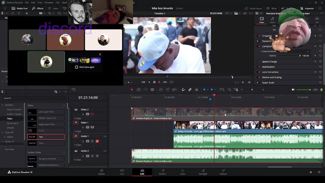Viewport: 325px width, 183px height.
Task: Open the Effects panel
Action: 38,8
